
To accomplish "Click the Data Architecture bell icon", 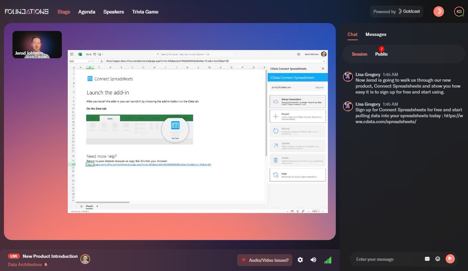I will pos(46,265).
